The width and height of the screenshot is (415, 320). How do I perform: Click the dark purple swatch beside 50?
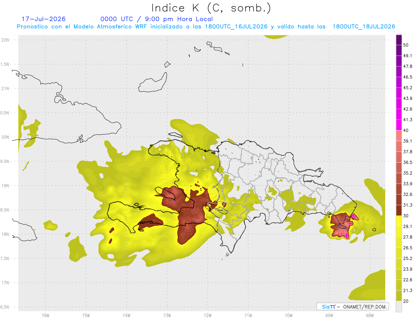(399, 40)
